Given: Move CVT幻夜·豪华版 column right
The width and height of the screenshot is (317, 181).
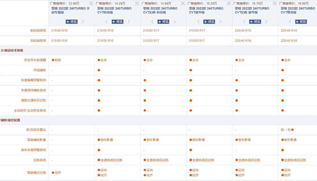Looking at the screenshot, I should tap(266, 22).
